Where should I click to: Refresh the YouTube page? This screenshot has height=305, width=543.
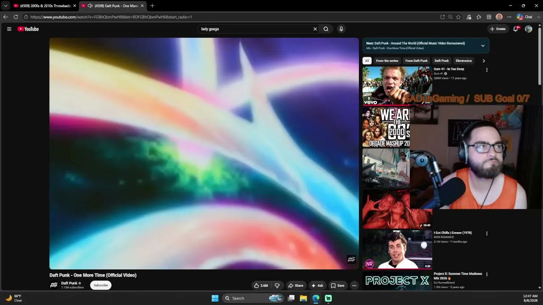pyautogui.click(x=16, y=17)
